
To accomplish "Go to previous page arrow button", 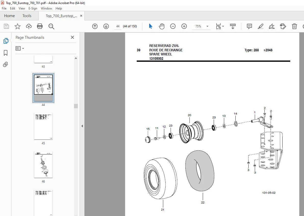I will [x=95, y=26].
